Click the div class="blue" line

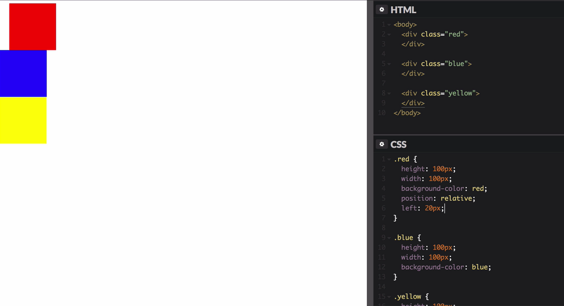[437, 64]
